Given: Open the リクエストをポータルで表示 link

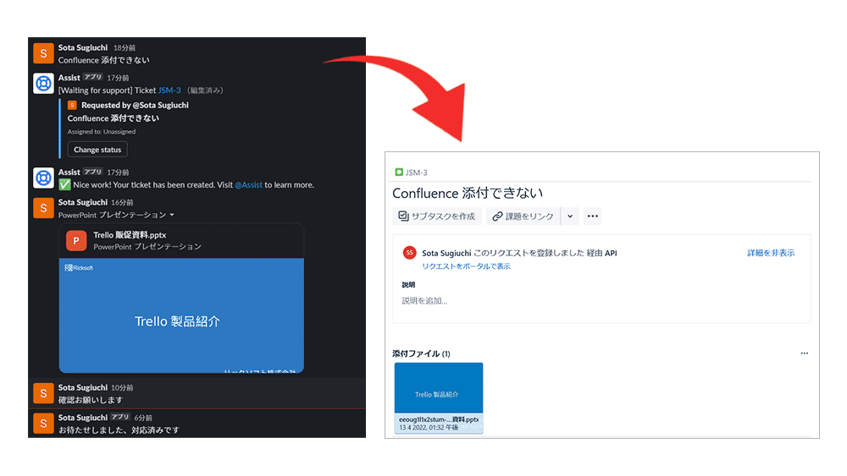Looking at the screenshot, I should (x=466, y=265).
